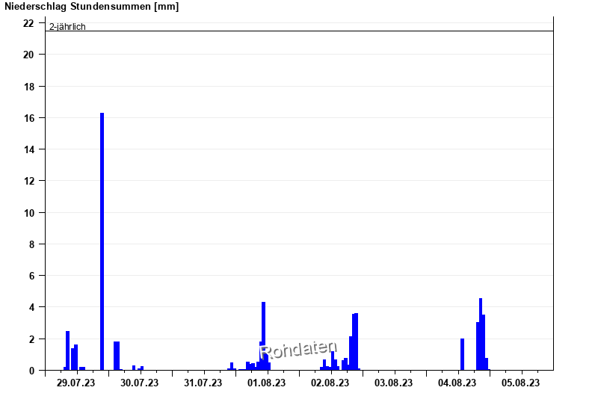The image size is (598, 411).
Task: Click the y-axis value 0
Action: [x=31, y=371]
